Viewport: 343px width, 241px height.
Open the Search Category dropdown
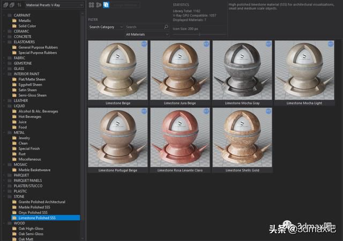tap(106, 27)
